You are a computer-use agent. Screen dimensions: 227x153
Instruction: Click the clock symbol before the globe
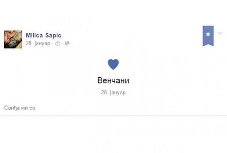coord(58,43)
